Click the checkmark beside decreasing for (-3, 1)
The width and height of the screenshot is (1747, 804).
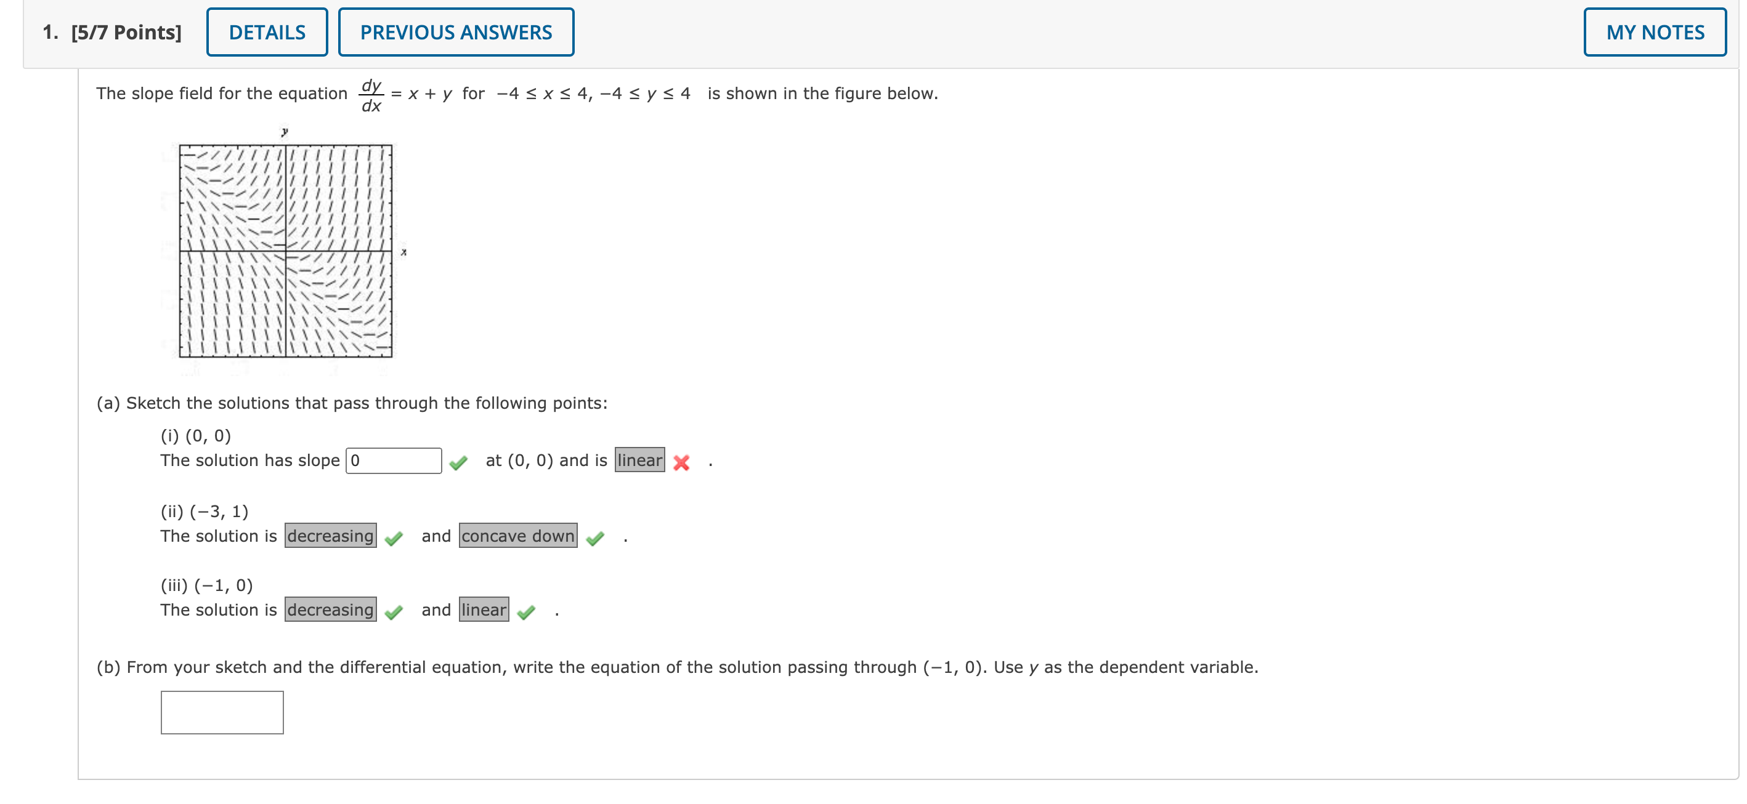pos(394,538)
